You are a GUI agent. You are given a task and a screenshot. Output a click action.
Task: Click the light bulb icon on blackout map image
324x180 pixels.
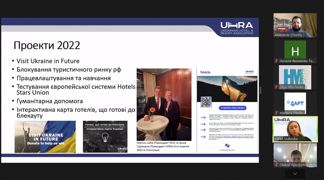click(x=105, y=137)
